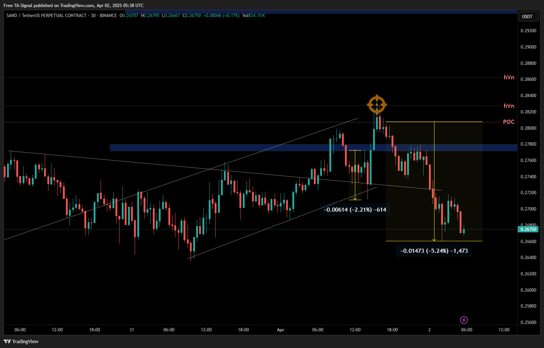544x348 pixels.
Task: Click the 0.27400 price axis label
Action: point(528,177)
